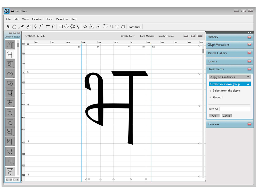Choose the rectangle shape tool
The image size is (258, 194).
pyautogui.click(x=61, y=27)
